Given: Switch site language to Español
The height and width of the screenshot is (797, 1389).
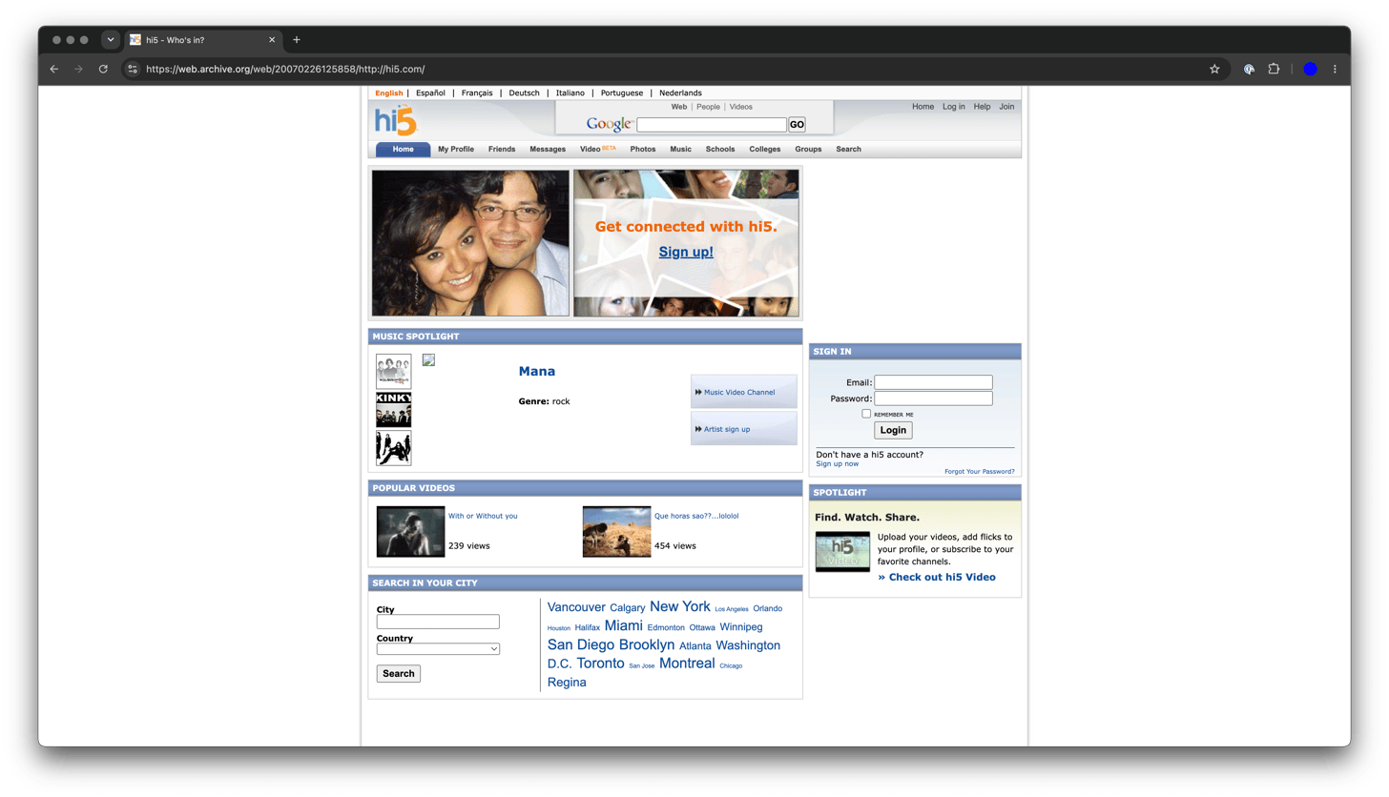Looking at the screenshot, I should point(431,93).
